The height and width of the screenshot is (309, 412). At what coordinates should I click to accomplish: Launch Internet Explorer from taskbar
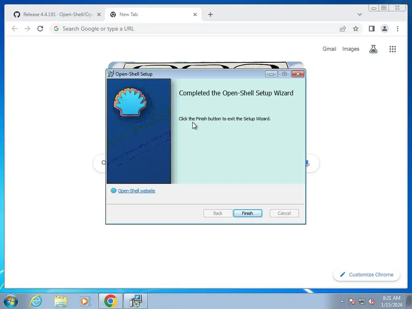pyautogui.click(x=36, y=301)
